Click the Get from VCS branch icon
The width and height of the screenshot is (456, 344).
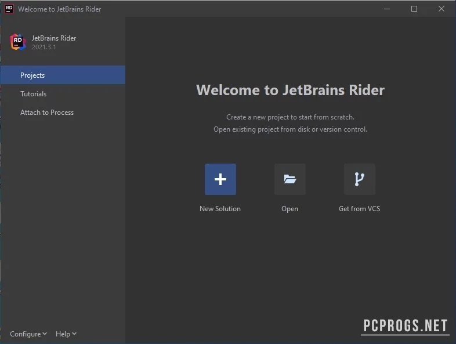click(x=360, y=179)
